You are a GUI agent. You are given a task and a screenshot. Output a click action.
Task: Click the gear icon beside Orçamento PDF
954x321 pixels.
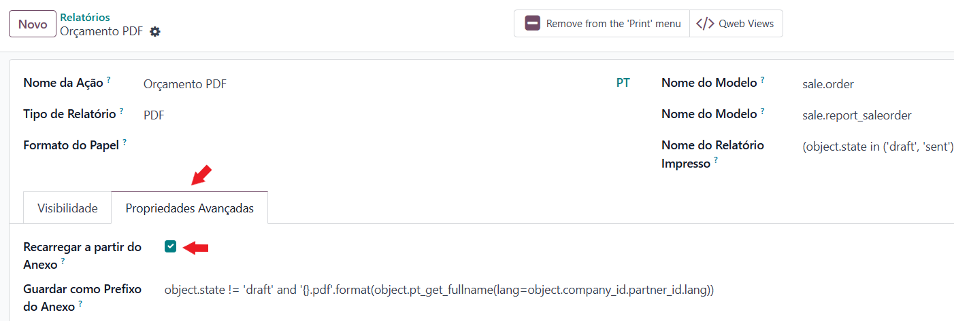click(155, 31)
